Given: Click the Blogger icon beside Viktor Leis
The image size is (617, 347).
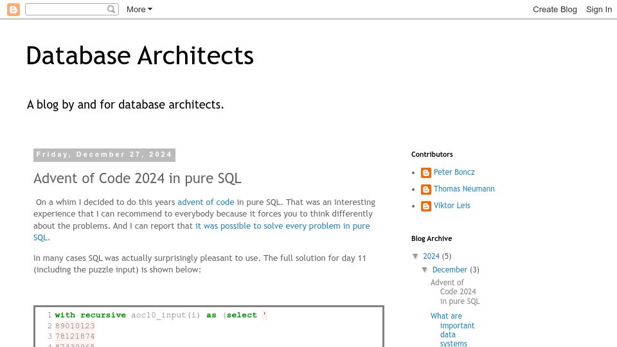Looking at the screenshot, I should coord(425,206).
